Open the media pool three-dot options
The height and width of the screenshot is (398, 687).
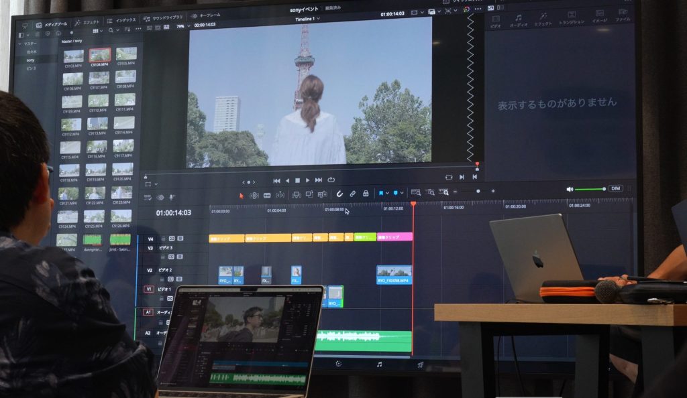138,29
